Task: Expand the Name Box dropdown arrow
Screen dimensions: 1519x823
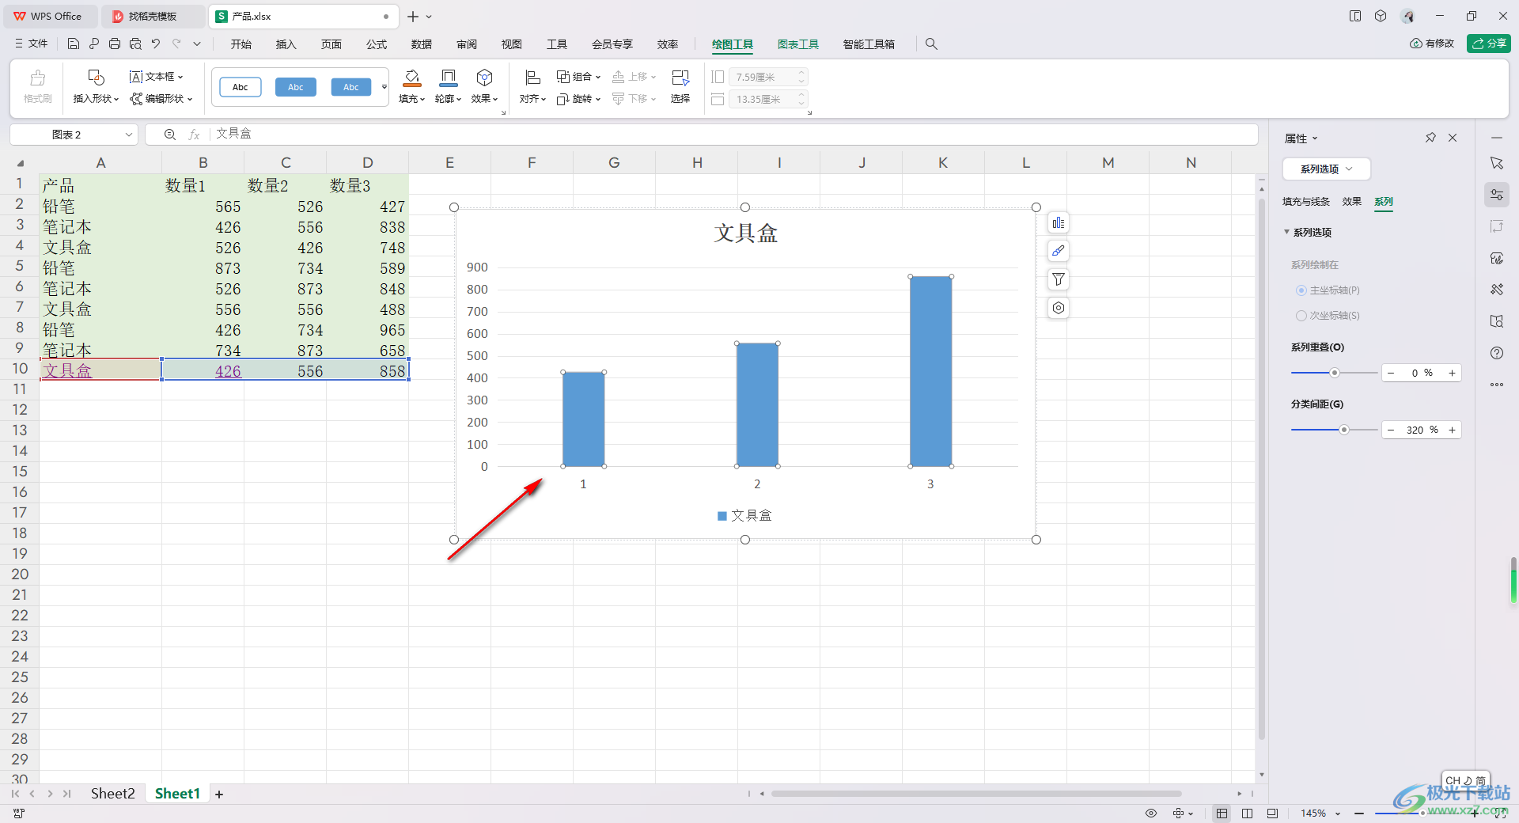Action: coord(128,135)
